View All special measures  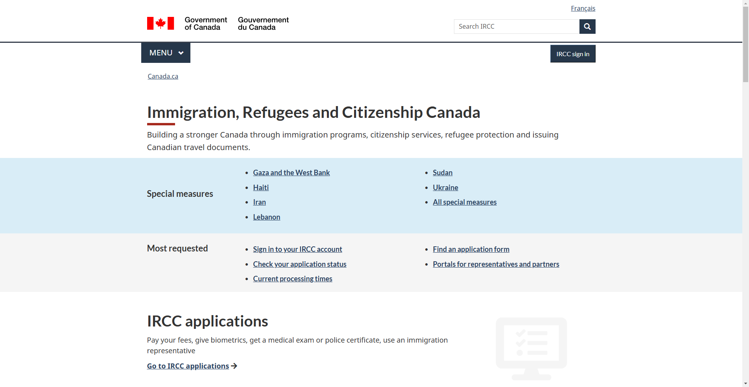tap(465, 202)
